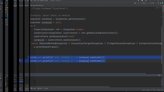This screenshot has width=164, height=92.
Task: Click the 'istanza2 = null' declaration
Action: point(46,22)
